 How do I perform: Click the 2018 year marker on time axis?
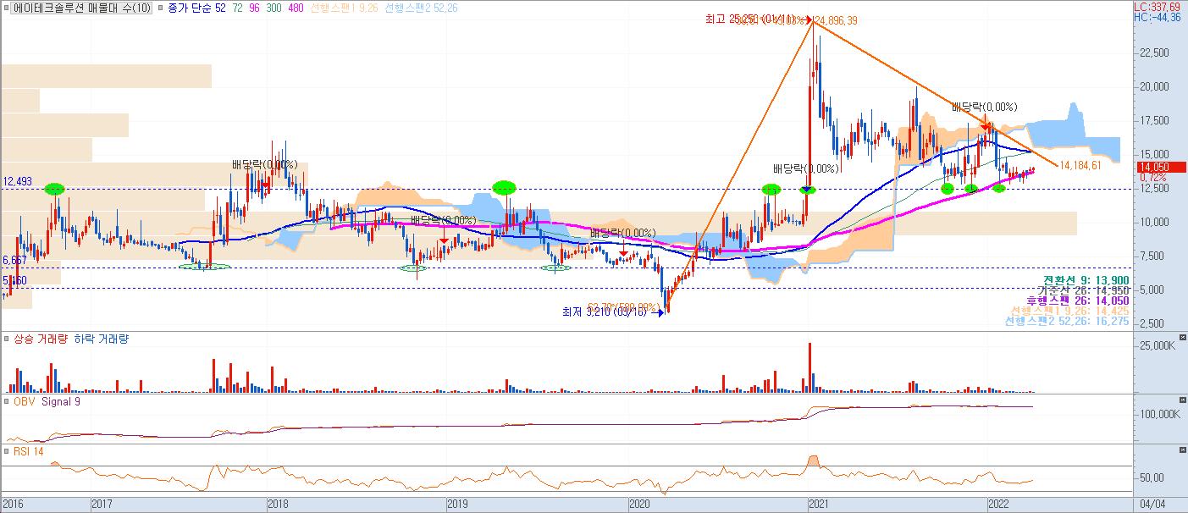coord(278,504)
